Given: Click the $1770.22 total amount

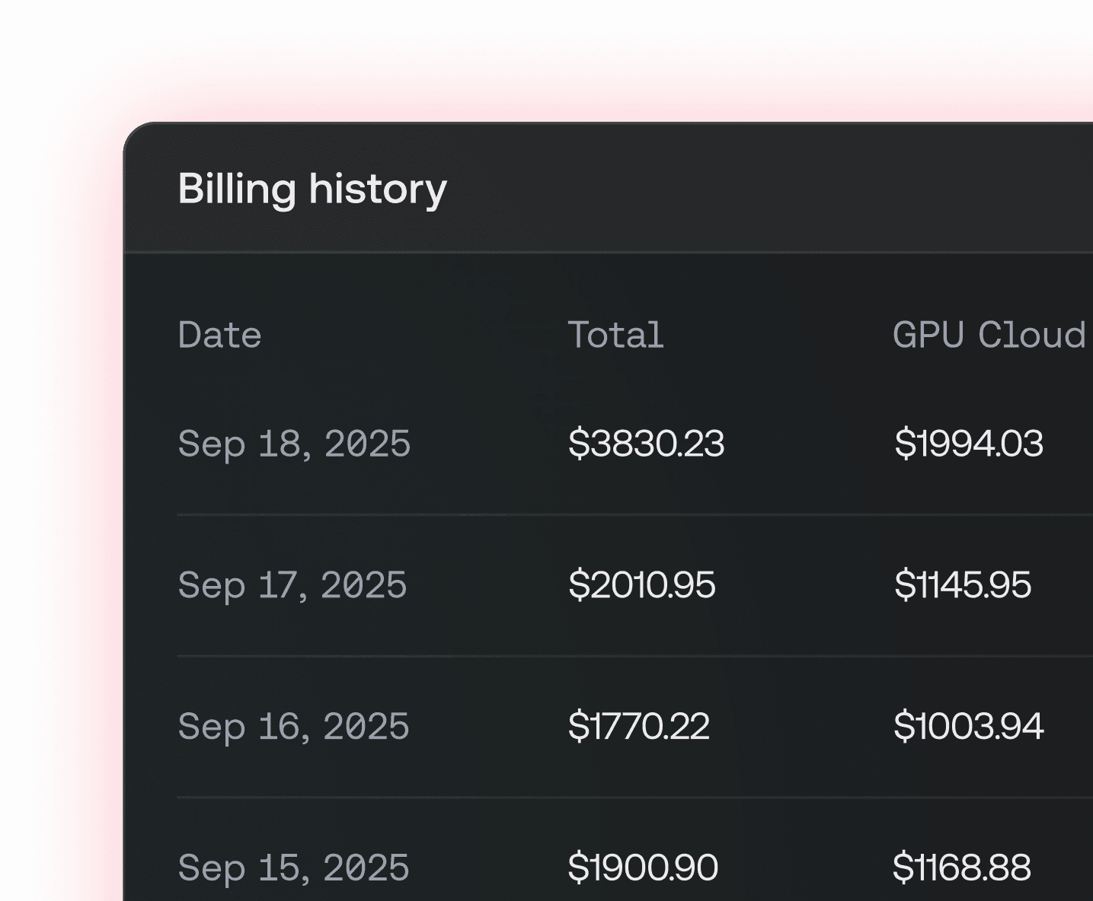Looking at the screenshot, I should [x=639, y=727].
